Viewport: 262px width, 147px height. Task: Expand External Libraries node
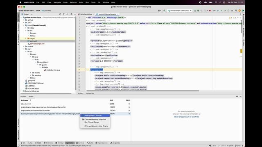click(21, 91)
